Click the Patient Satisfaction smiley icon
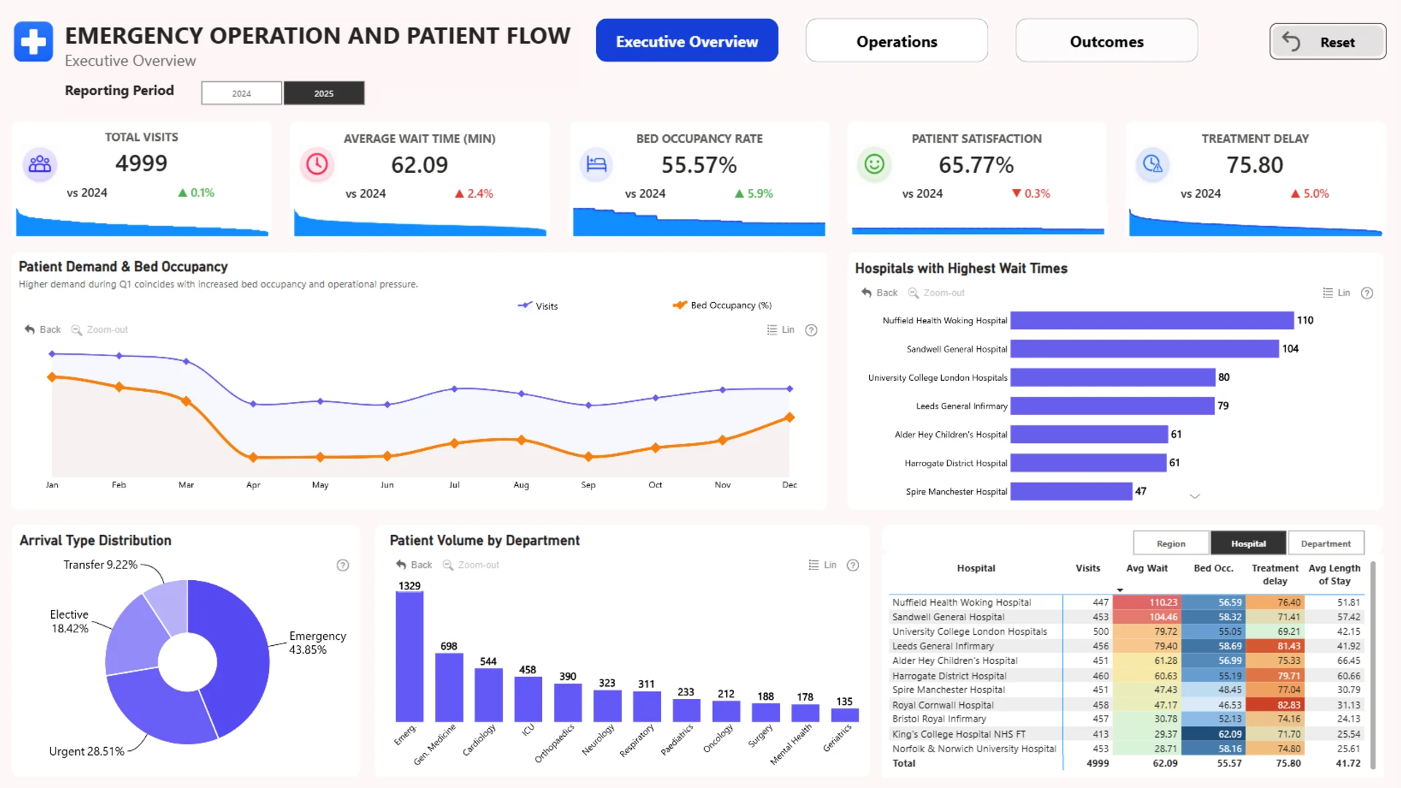Viewport: 1401px width, 788px height. tap(874, 164)
